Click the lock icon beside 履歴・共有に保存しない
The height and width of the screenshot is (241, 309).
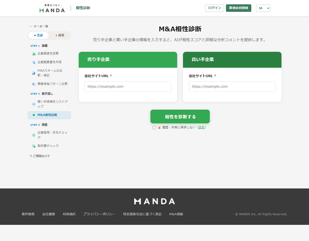click(159, 128)
